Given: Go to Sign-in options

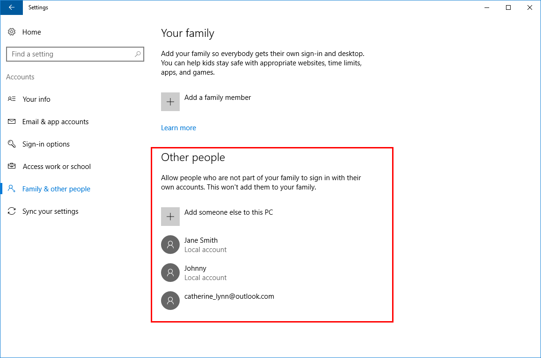Looking at the screenshot, I should [46, 144].
